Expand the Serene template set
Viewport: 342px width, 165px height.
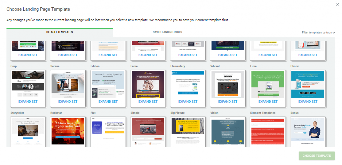pyautogui.click(x=68, y=101)
